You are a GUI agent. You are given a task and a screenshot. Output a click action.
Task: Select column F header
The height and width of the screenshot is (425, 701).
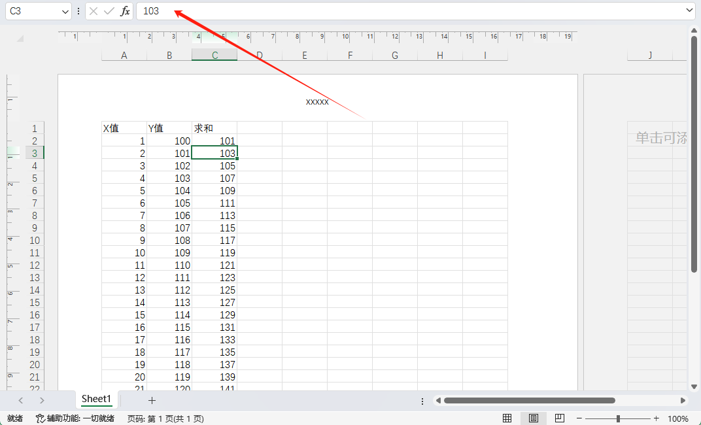(350, 55)
